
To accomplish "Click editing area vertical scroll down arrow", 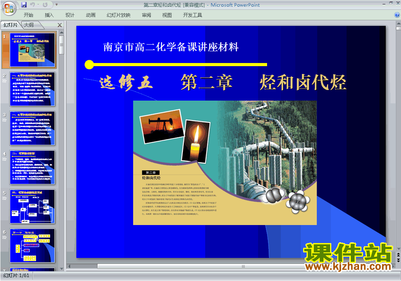I will (398, 249).
